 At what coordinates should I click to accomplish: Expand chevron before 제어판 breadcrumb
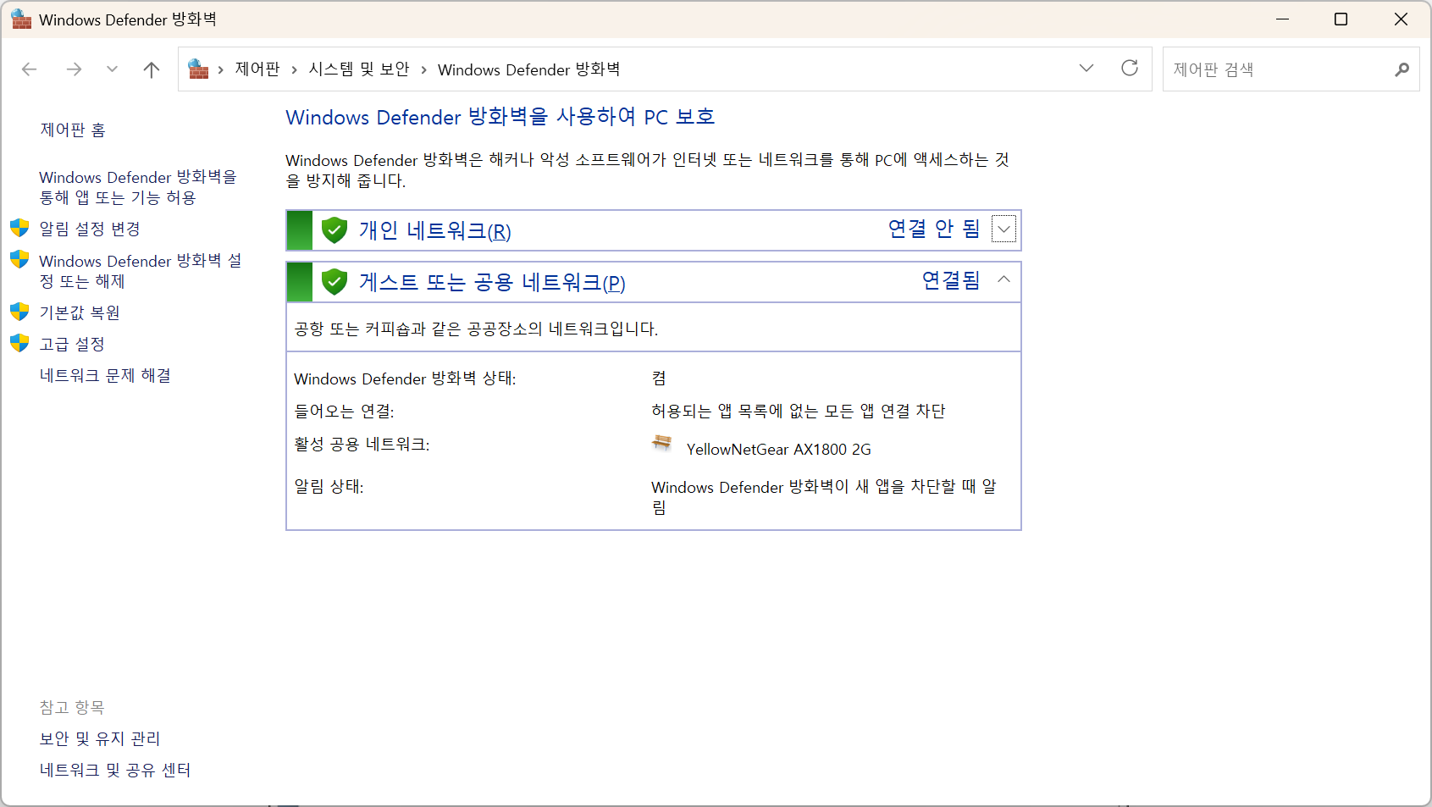[x=220, y=70]
